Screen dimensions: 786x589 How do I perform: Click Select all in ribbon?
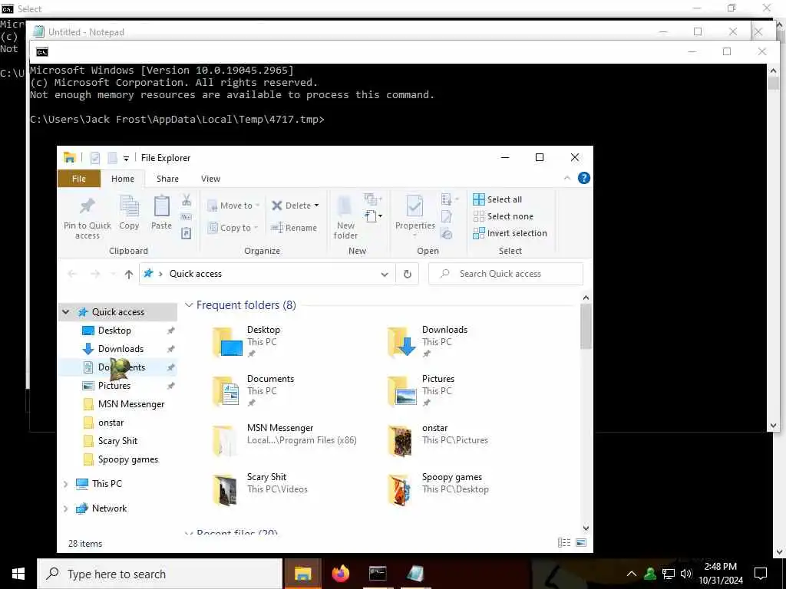[x=497, y=199]
